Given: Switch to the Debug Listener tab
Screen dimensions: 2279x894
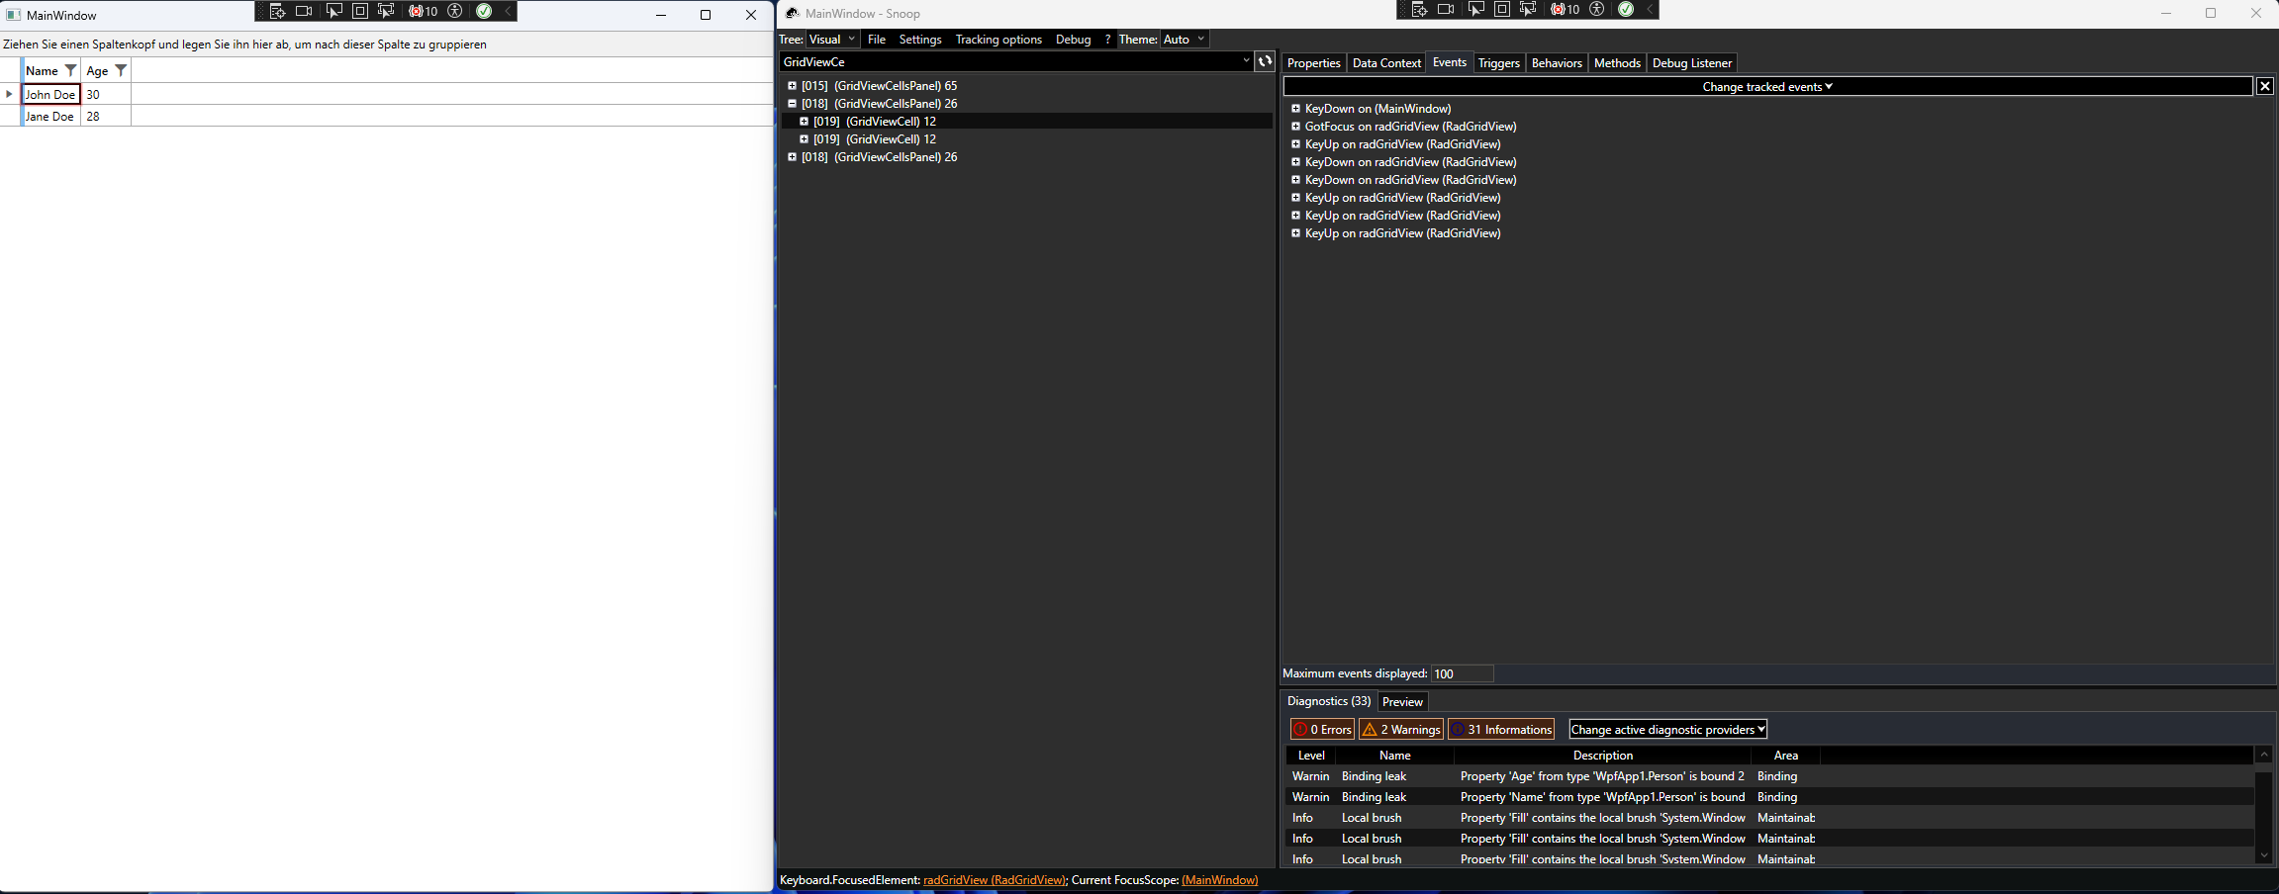Looking at the screenshot, I should tap(1692, 62).
